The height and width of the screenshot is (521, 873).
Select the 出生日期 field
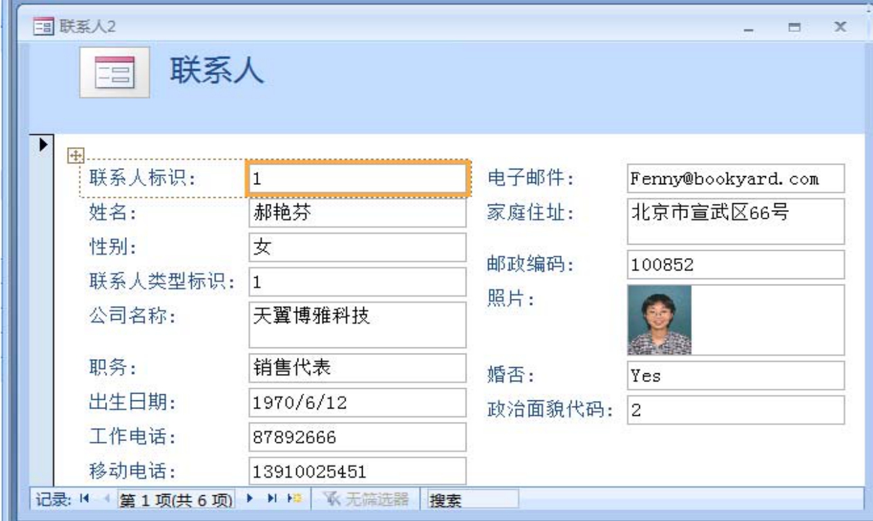click(357, 402)
